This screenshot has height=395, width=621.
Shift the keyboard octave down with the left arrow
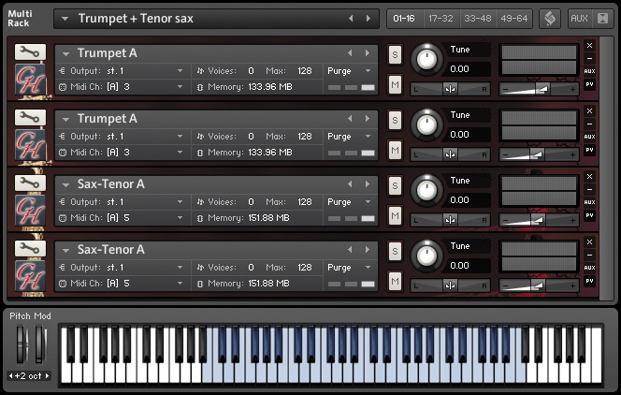[x=10, y=375]
